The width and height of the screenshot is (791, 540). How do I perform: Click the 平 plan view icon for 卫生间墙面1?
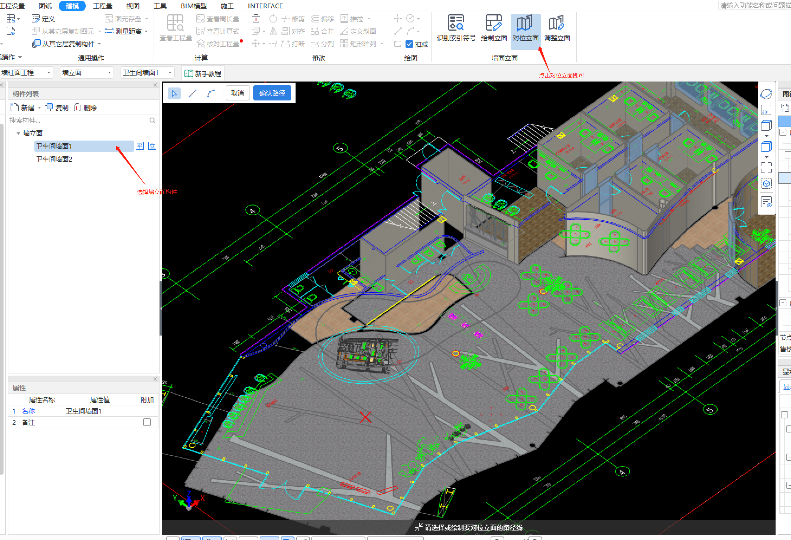(x=140, y=146)
